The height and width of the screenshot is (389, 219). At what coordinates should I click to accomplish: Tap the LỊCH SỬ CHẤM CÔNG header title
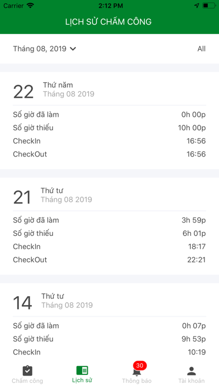click(108, 22)
